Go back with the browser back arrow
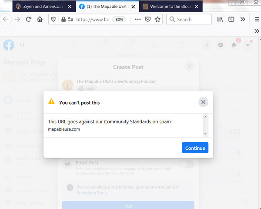 point(6,19)
